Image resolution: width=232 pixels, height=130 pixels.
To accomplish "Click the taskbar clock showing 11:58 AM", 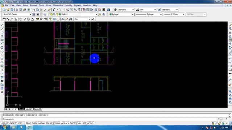I will [x=224, y=127].
